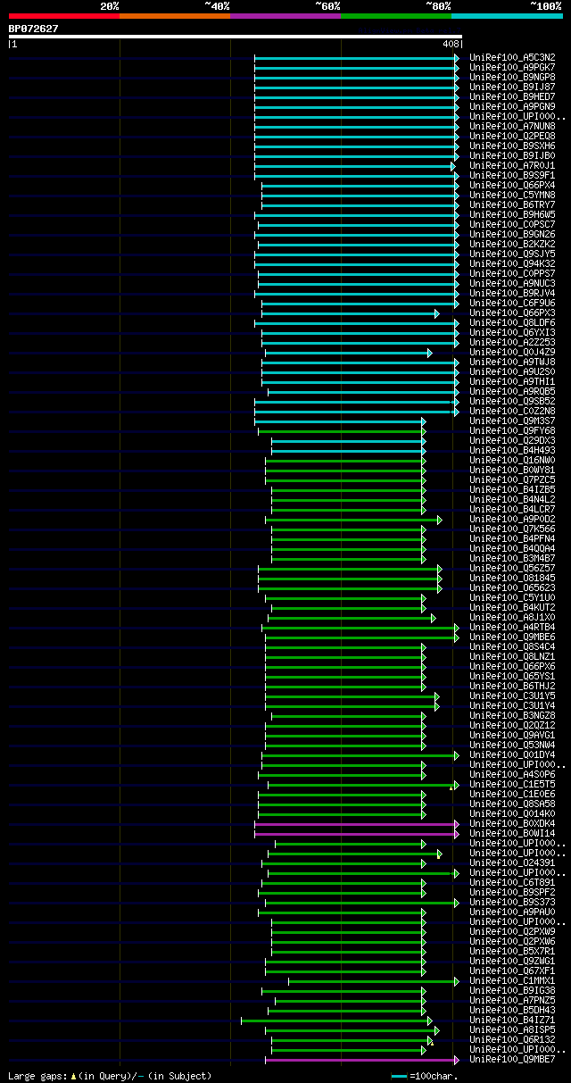The height and width of the screenshot is (1083, 571).
Task: Open the UniRef100_Q56Z57 hit
Action: tap(512, 568)
